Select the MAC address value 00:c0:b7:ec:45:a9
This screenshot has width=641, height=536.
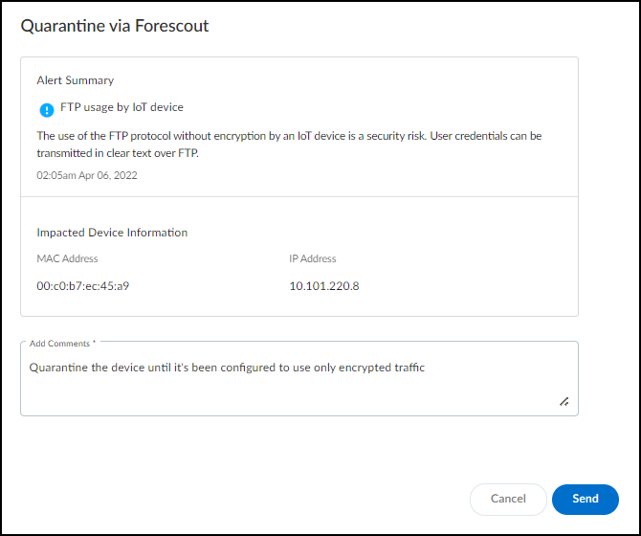tap(83, 285)
